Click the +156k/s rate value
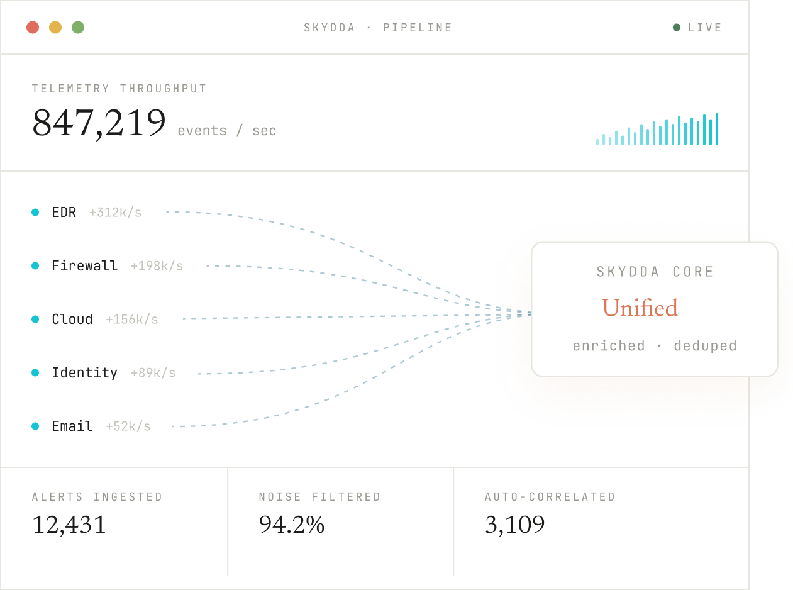Image resolution: width=793 pixels, height=590 pixels. pos(132,320)
